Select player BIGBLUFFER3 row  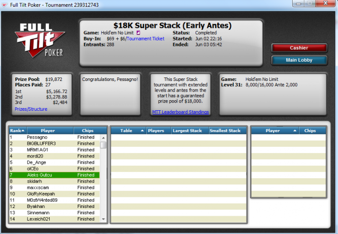point(54,143)
